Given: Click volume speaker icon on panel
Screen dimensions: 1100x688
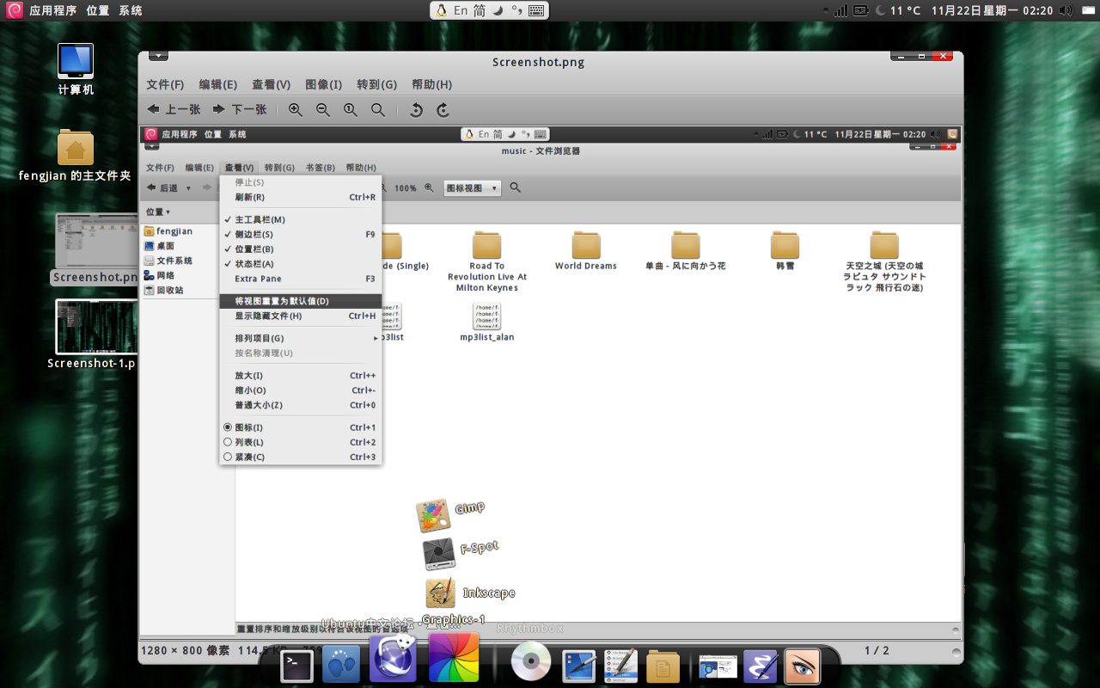Looking at the screenshot, I should (x=1066, y=10).
